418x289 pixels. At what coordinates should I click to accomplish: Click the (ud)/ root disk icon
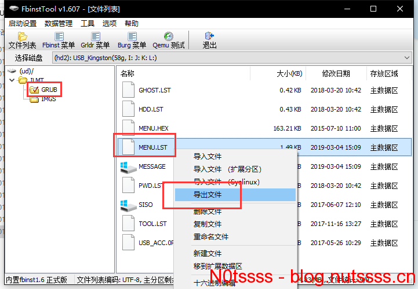[12, 71]
